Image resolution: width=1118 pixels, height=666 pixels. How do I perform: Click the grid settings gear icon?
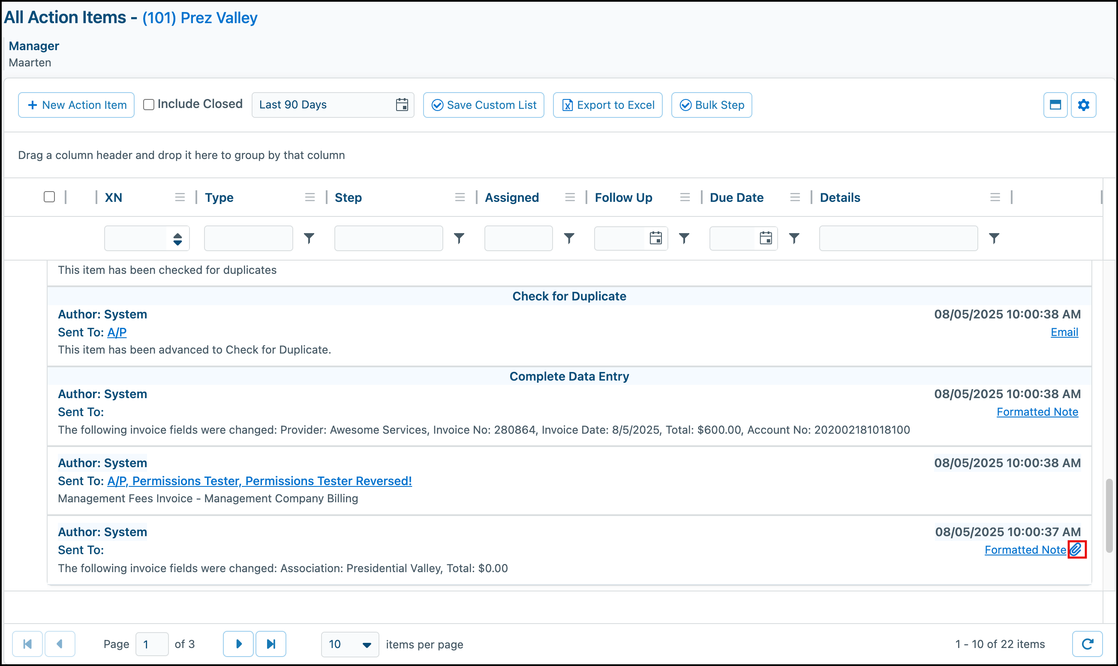click(1083, 105)
